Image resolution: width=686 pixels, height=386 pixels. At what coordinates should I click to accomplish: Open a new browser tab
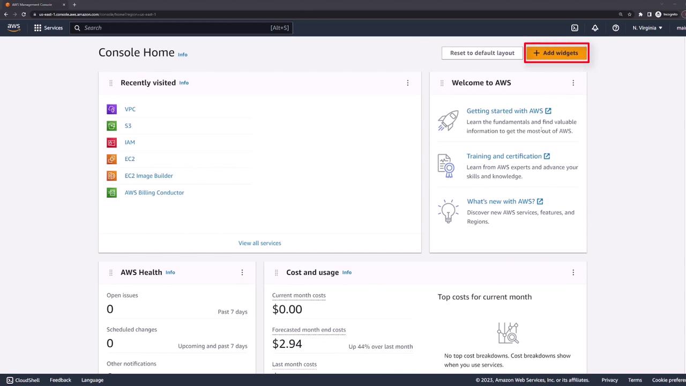pyautogui.click(x=74, y=5)
